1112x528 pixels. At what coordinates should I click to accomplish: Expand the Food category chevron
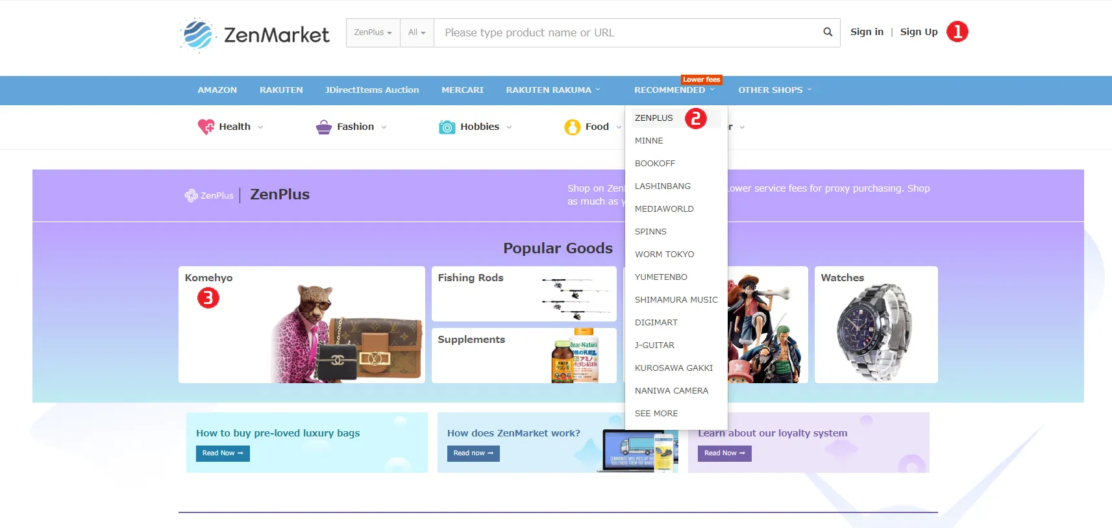pyautogui.click(x=619, y=127)
